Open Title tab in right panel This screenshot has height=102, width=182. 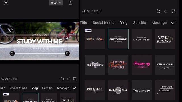click(84, 23)
